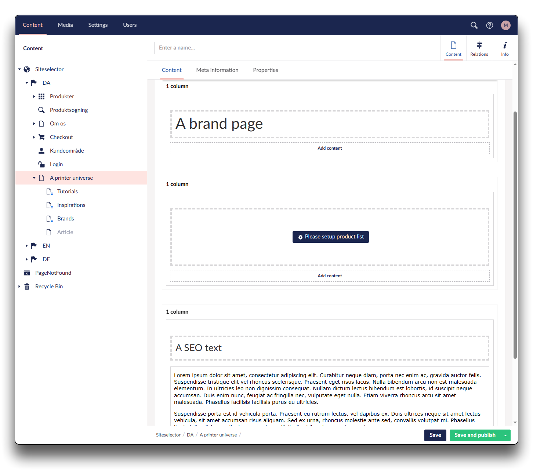Go to the Media section
Screen dimensions: 533x471
pos(65,25)
